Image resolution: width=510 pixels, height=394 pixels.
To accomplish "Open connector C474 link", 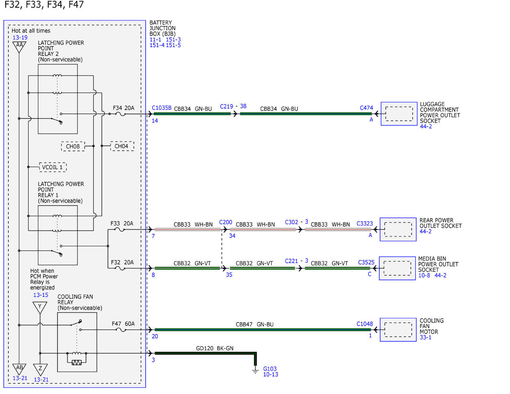I will tap(366, 108).
